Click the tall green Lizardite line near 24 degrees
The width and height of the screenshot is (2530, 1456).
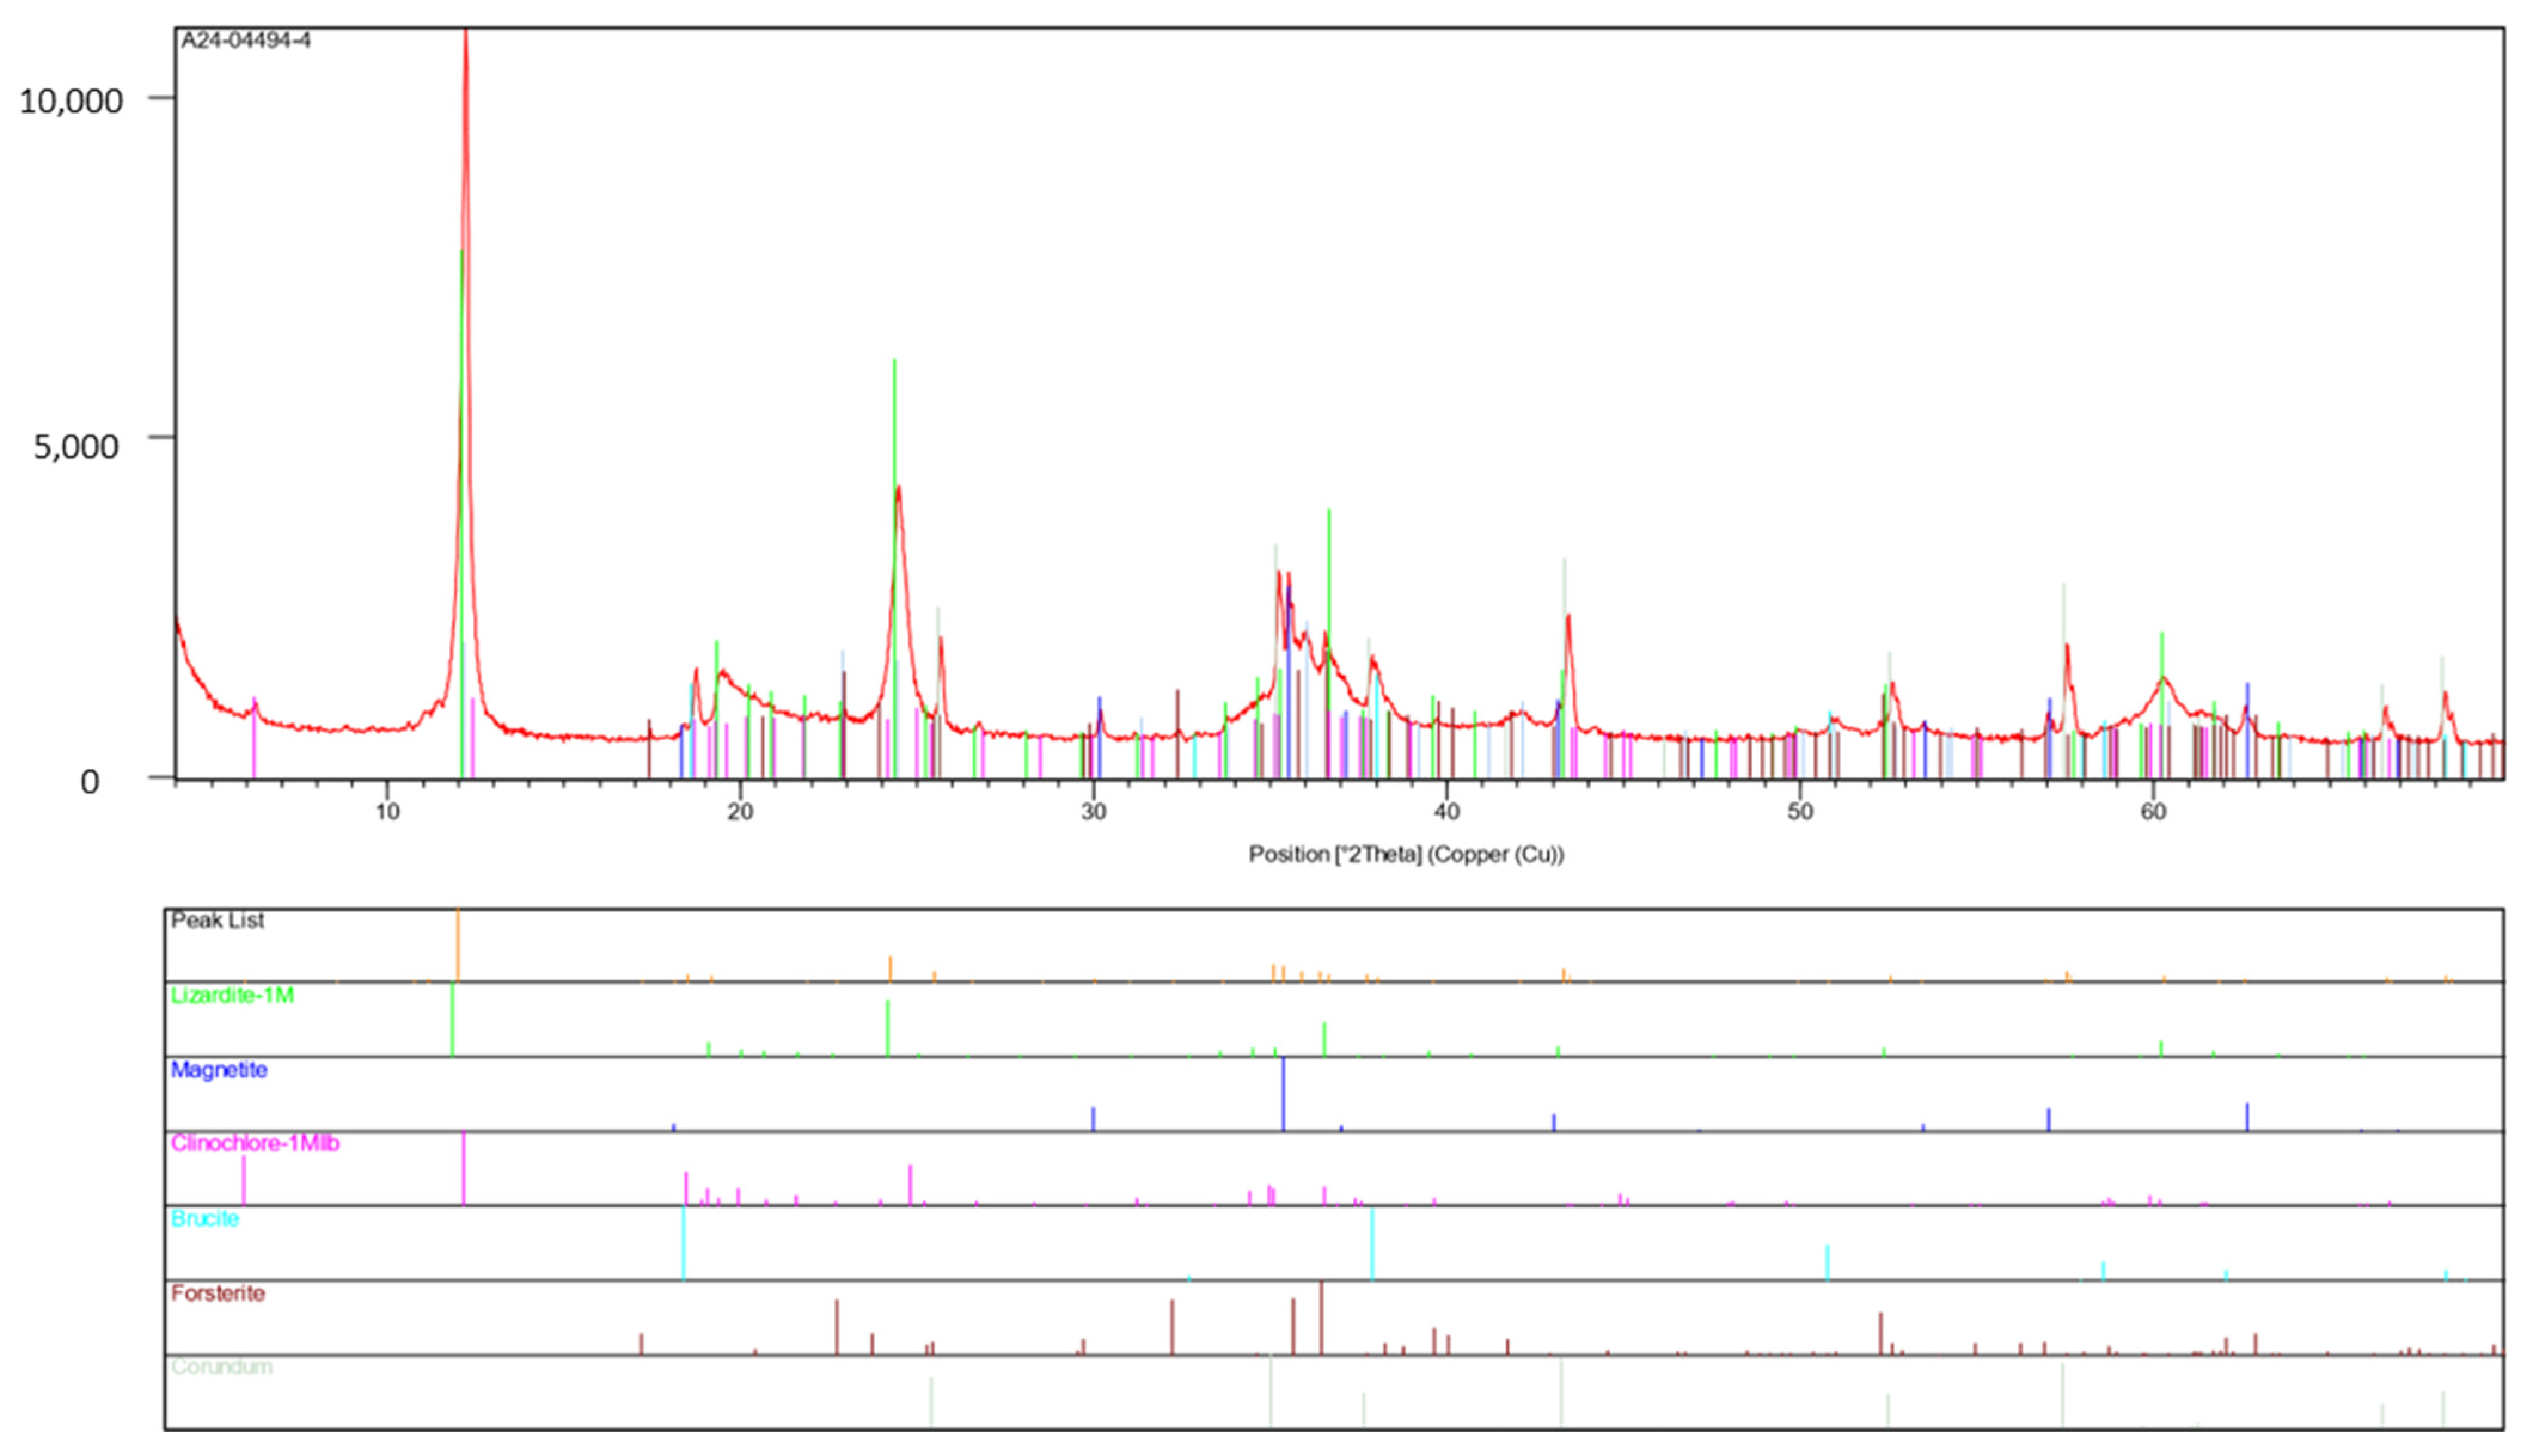[894, 420]
